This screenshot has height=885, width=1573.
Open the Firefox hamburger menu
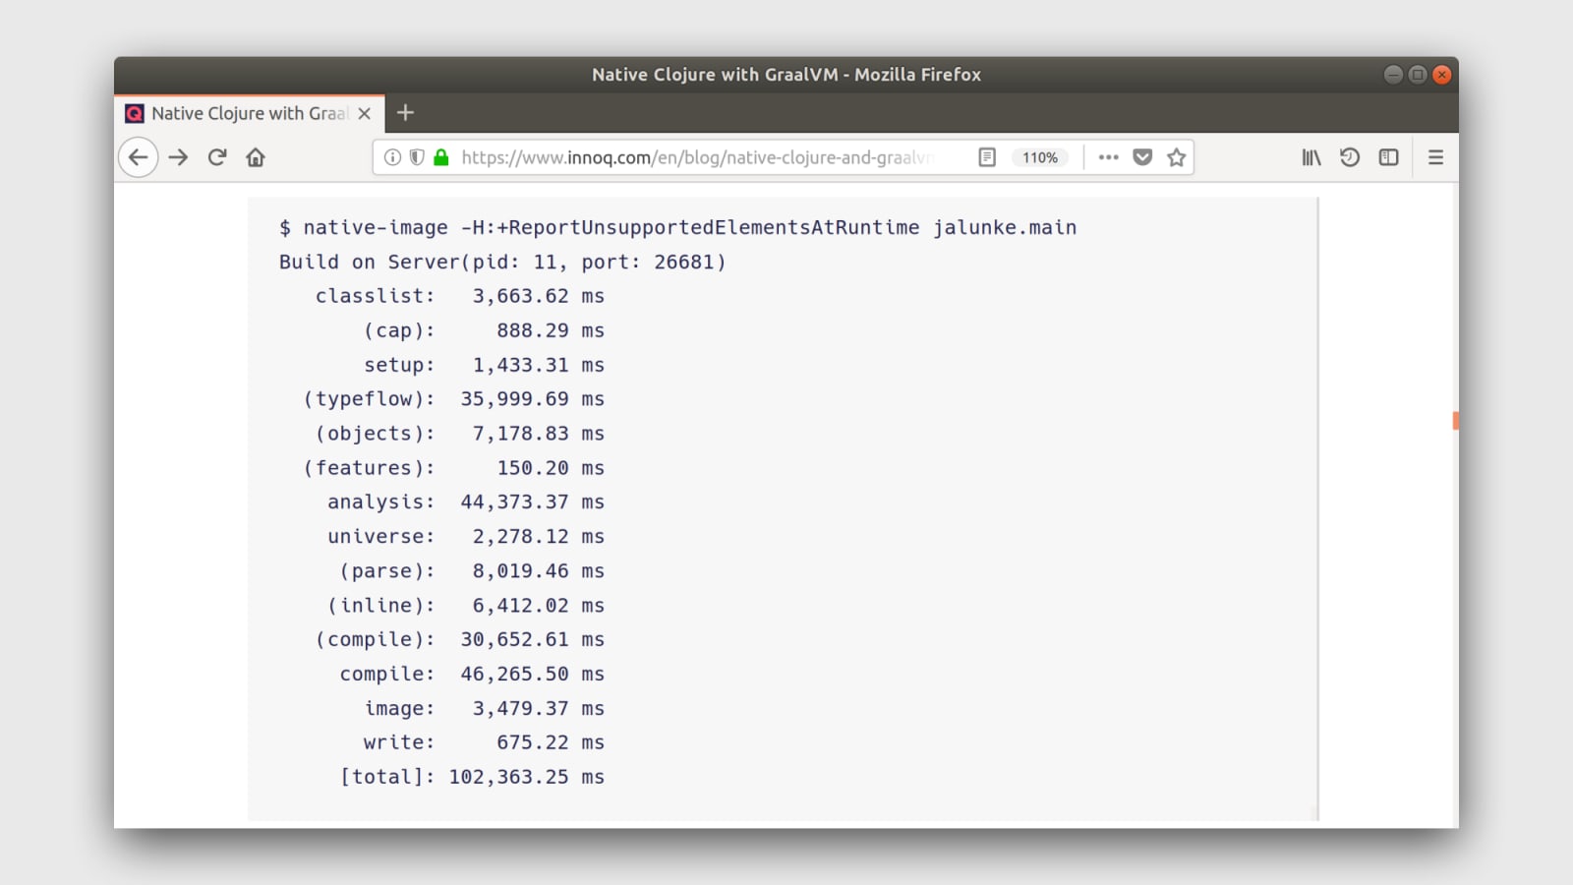click(x=1435, y=157)
